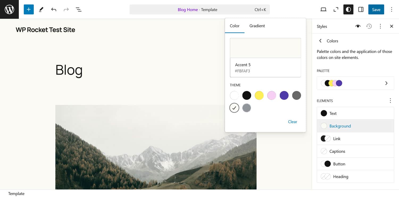Open the Document Overview list view
The image size is (399, 197).
[78, 10]
